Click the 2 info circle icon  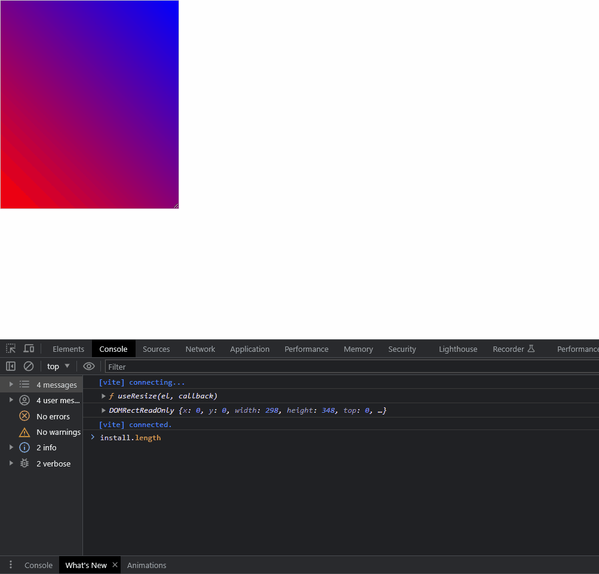[24, 447]
